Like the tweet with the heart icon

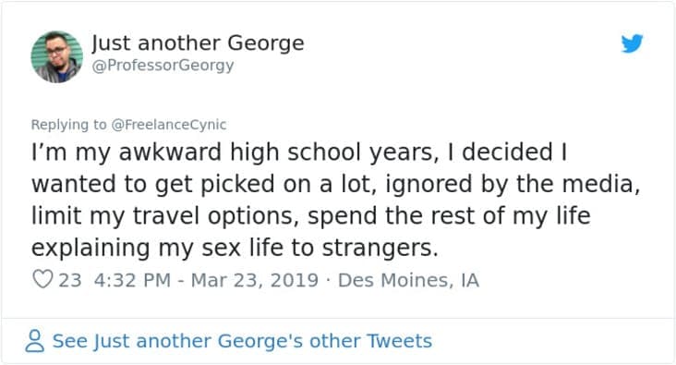[x=42, y=279]
